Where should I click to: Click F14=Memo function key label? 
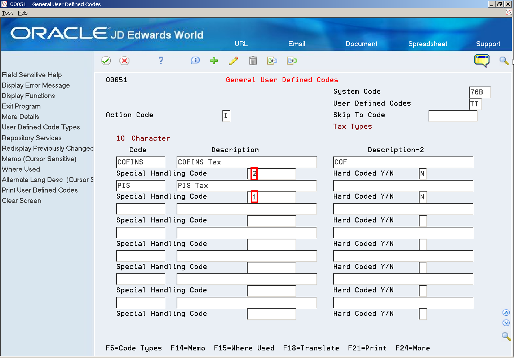188,348
